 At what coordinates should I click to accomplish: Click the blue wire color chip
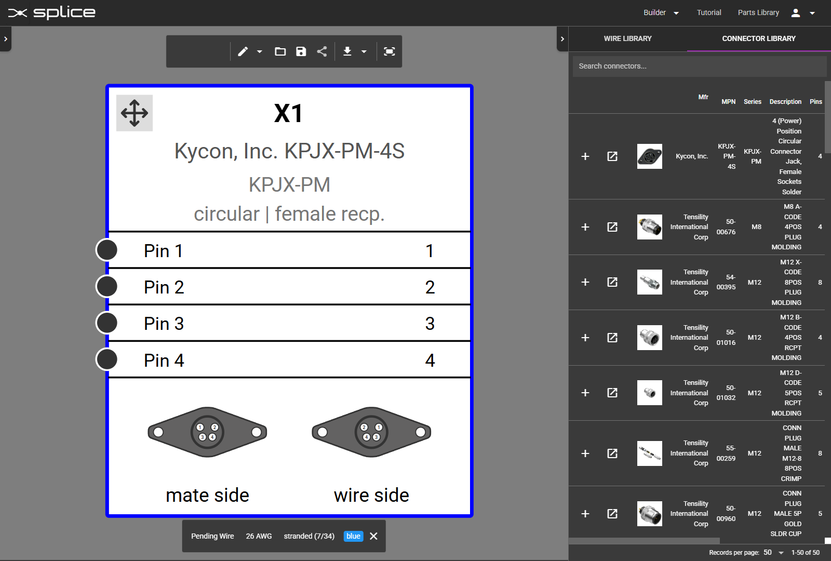[353, 536]
